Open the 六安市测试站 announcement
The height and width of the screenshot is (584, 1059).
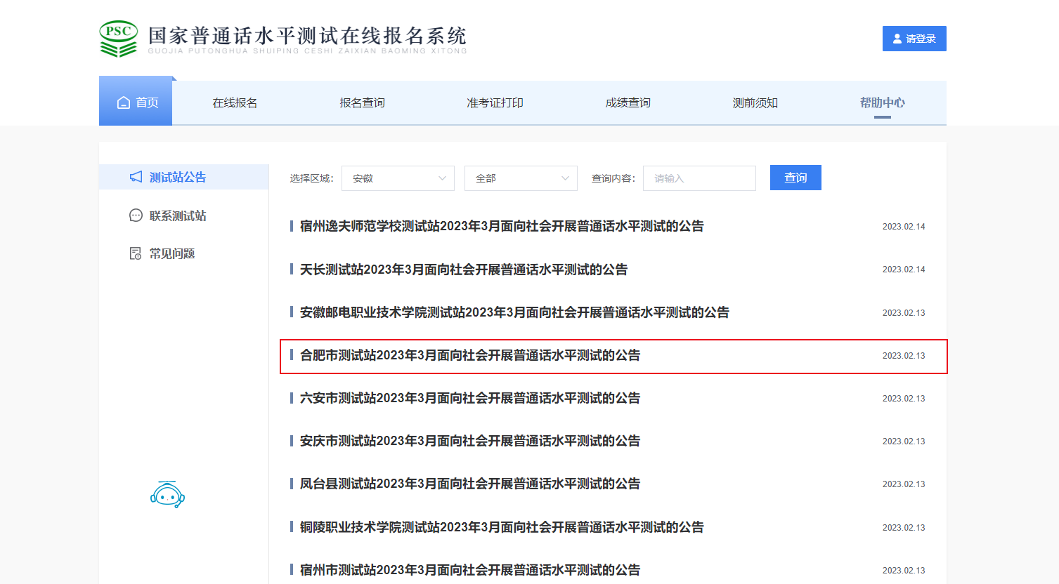tap(470, 398)
